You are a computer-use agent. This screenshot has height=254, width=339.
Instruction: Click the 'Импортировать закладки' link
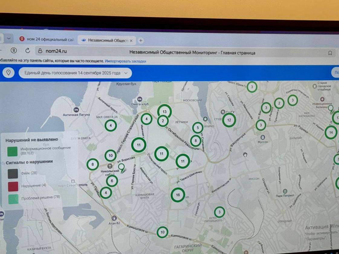click(x=125, y=61)
